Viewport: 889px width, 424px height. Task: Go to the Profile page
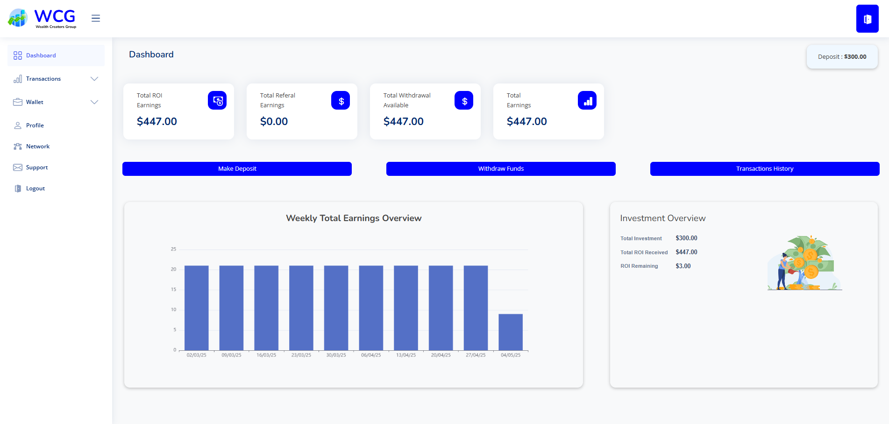point(35,125)
